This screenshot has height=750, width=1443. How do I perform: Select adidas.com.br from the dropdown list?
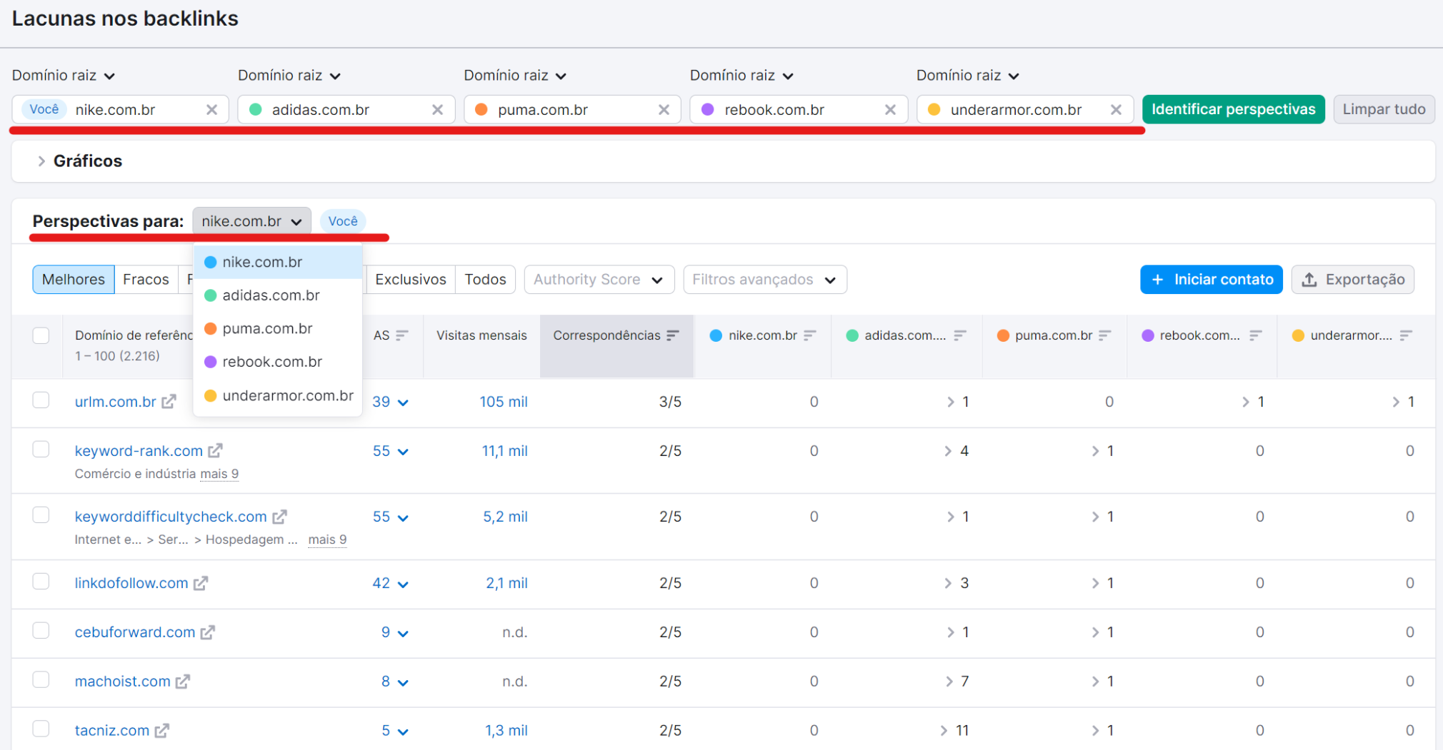tap(277, 295)
